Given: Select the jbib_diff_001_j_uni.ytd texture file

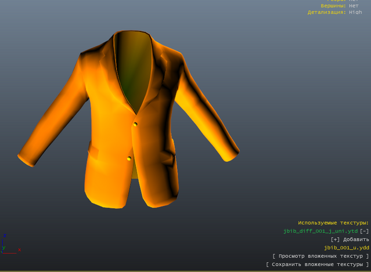Looking at the screenshot, I should pyautogui.click(x=320, y=231).
